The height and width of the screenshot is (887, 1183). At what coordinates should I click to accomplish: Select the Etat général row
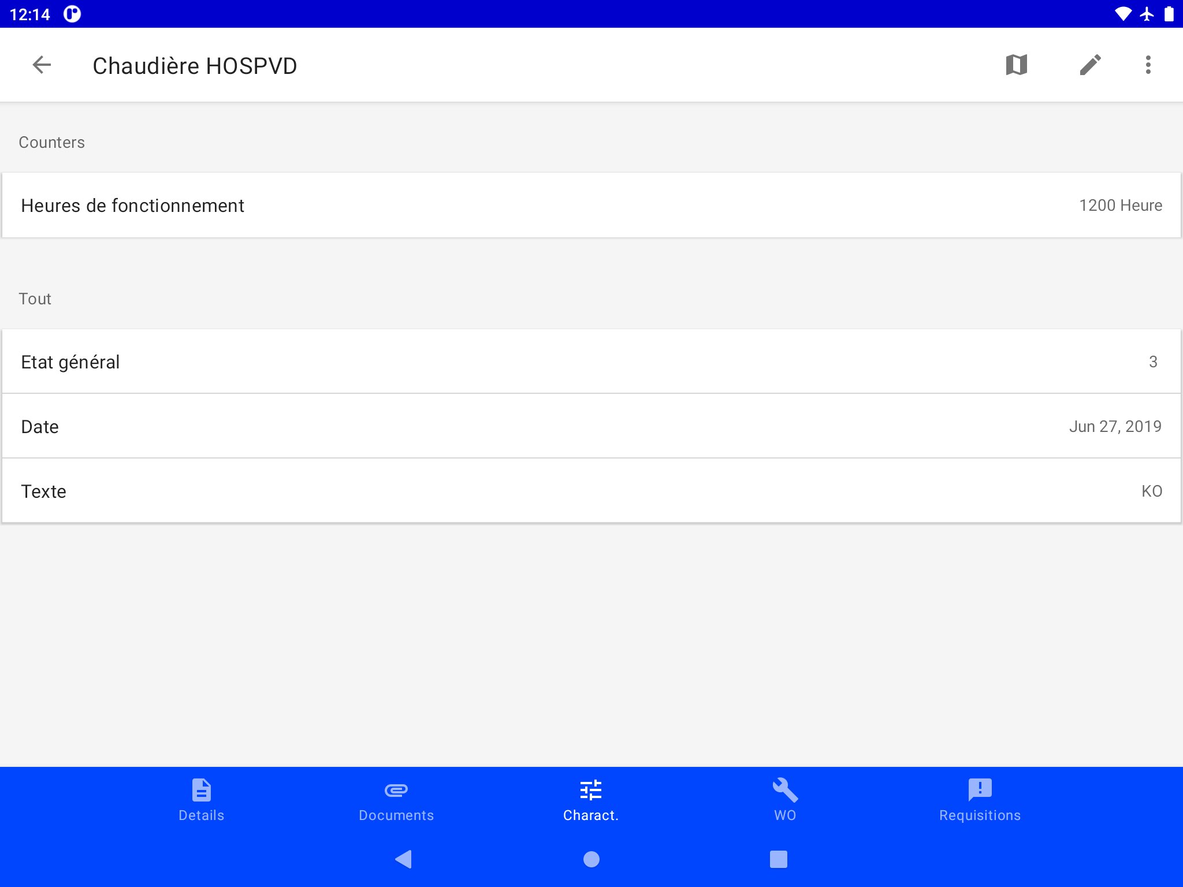pyautogui.click(x=590, y=362)
